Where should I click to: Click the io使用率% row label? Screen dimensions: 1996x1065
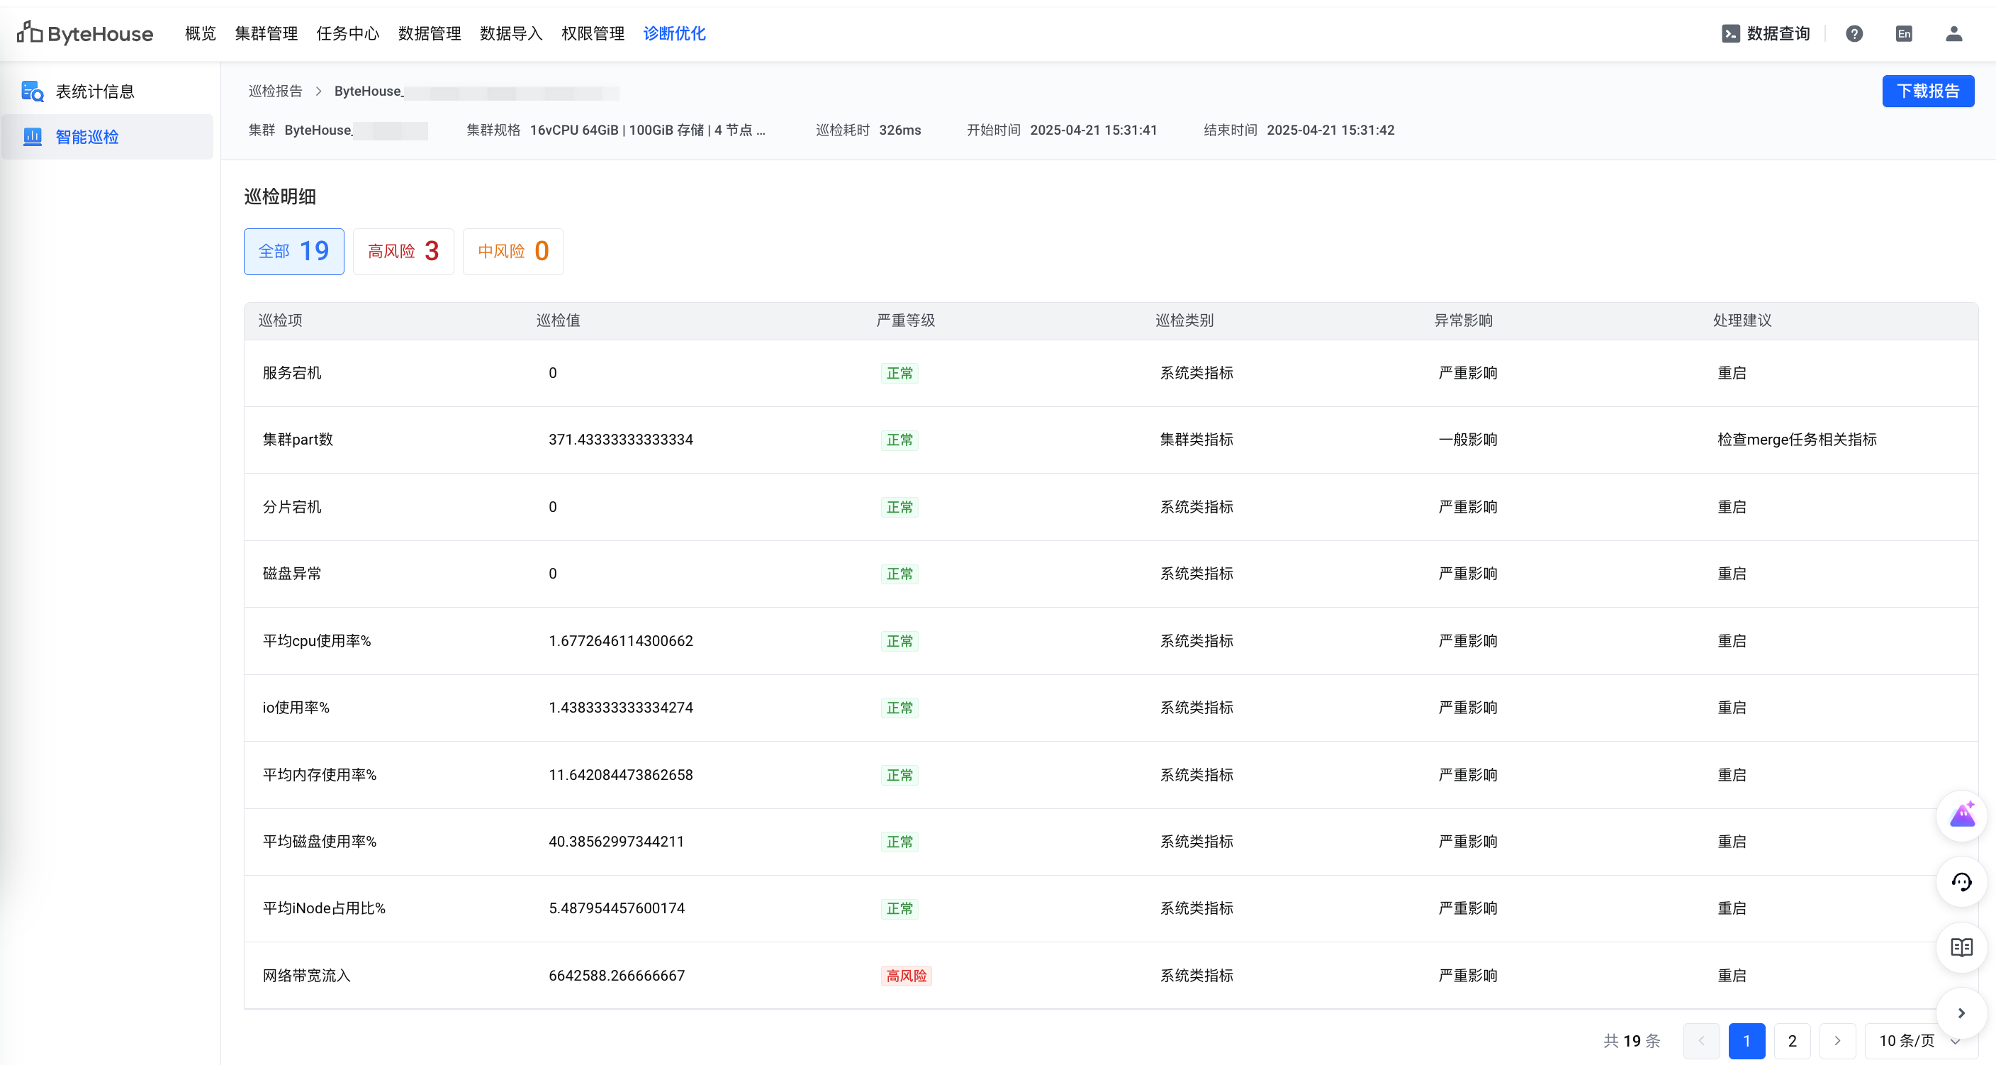[295, 708]
